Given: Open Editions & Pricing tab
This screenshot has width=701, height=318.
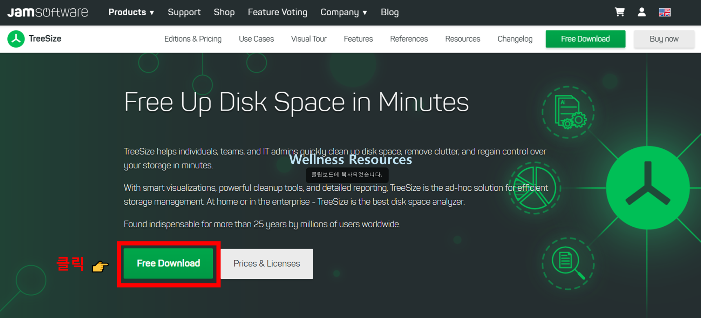Looking at the screenshot, I should [193, 39].
